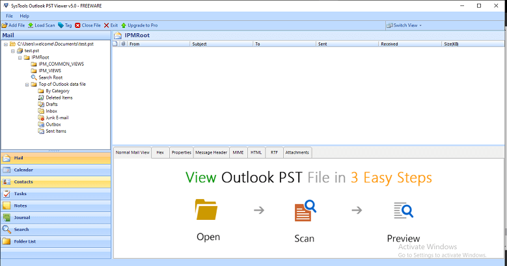Switch to the MIME tab

238,153
